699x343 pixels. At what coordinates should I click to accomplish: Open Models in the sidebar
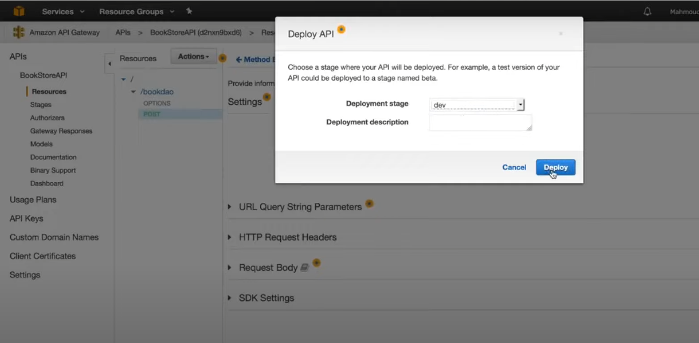[x=41, y=144]
